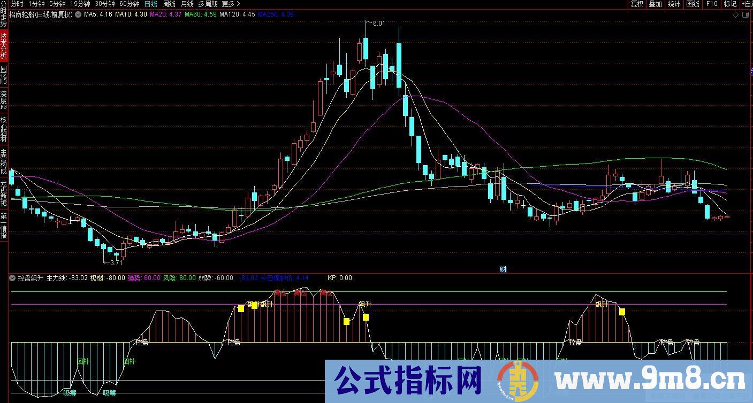Select the 日线 daily period

point(151,4)
